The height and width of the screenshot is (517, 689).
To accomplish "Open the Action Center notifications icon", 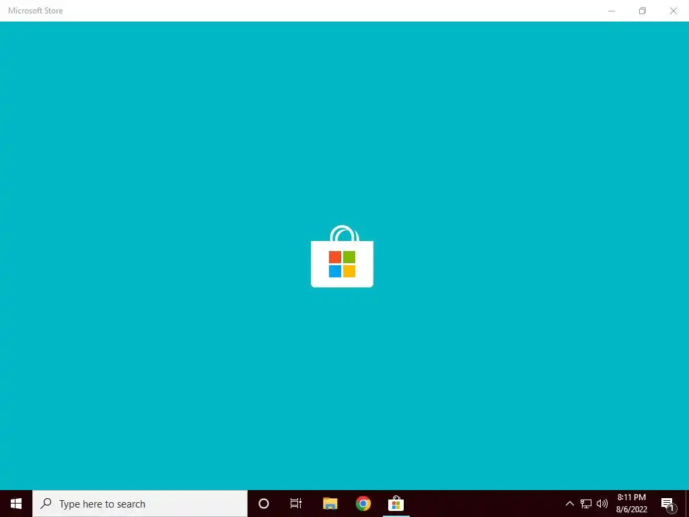I will point(667,504).
